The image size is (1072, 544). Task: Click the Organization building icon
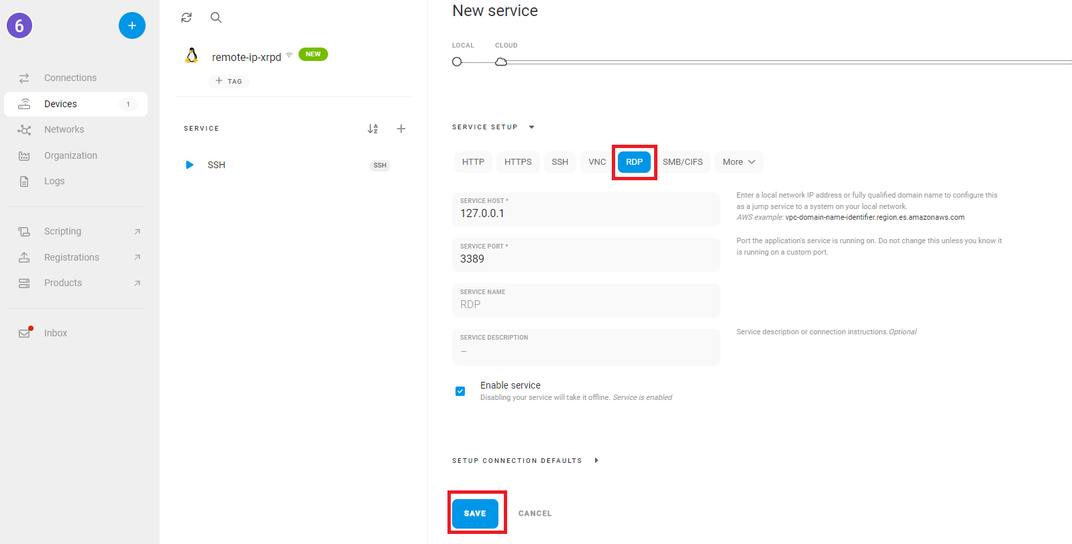(24, 155)
